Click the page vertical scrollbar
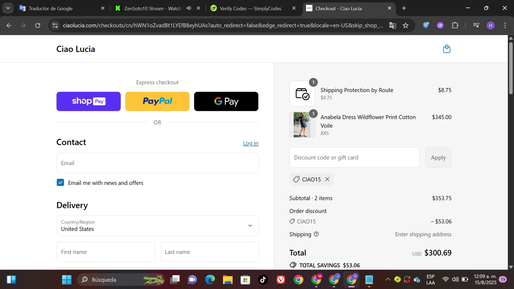The height and width of the screenshot is (289, 514). (x=511, y=68)
